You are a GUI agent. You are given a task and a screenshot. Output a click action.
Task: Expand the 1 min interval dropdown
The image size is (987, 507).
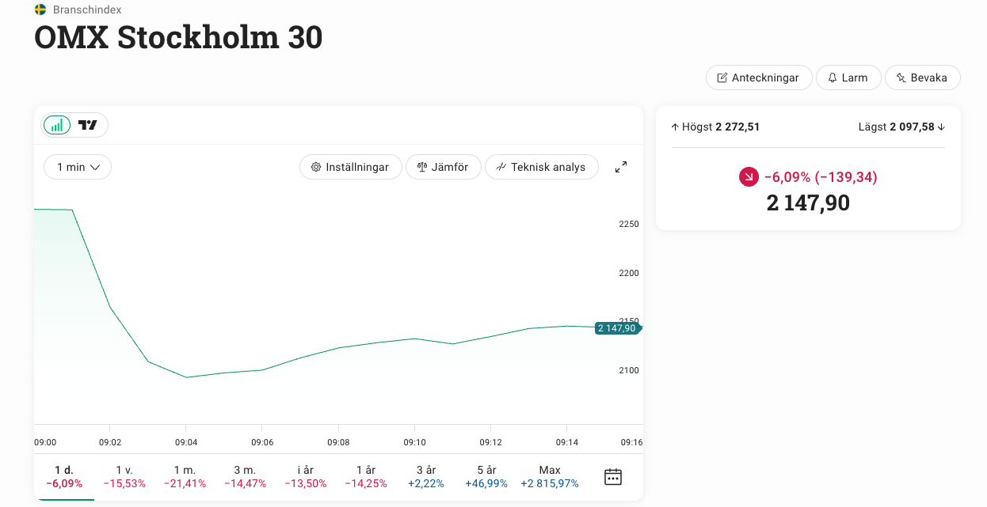(x=78, y=167)
